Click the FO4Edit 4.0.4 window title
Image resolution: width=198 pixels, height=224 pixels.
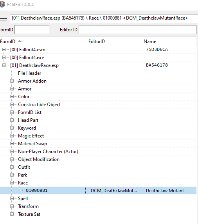click(x=20, y=5)
